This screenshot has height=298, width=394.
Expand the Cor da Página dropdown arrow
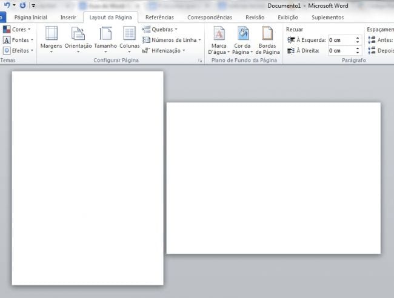tap(252, 52)
